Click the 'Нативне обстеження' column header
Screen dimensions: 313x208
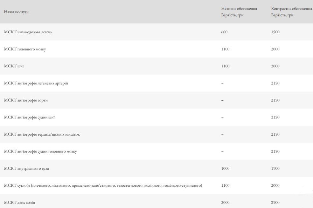(x=239, y=9)
